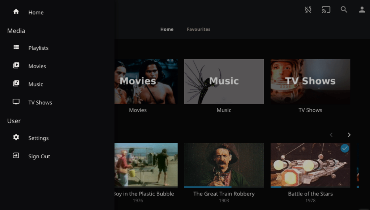The width and height of the screenshot is (370, 210).
Task: Open Settings via the gear icon
Action: [x=16, y=138]
